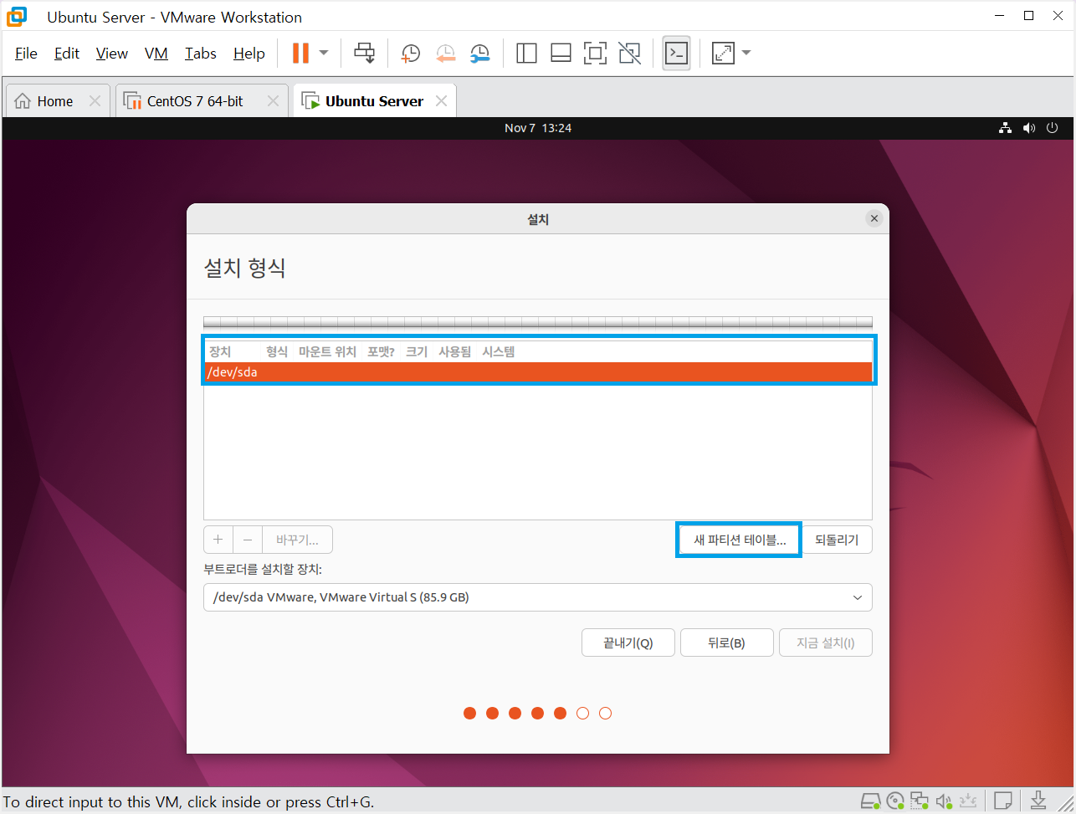Click the sound card status icon
This screenshot has width=1076, height=814.
coord(945,801)
